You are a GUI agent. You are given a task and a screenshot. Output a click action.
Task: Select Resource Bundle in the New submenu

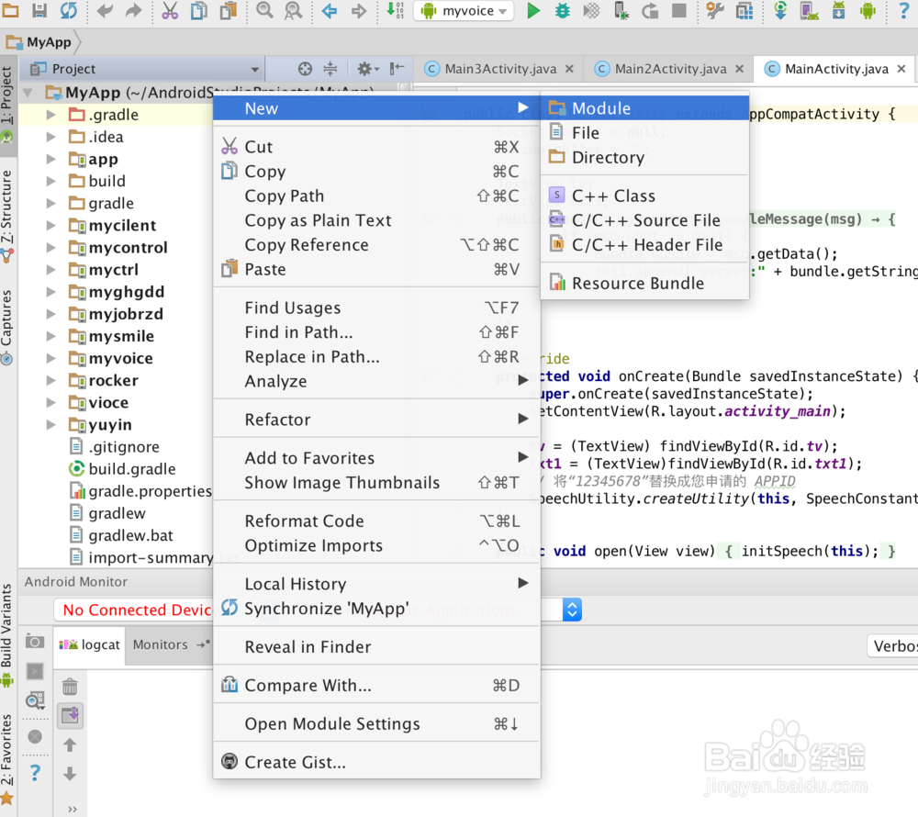click(644, 284)
